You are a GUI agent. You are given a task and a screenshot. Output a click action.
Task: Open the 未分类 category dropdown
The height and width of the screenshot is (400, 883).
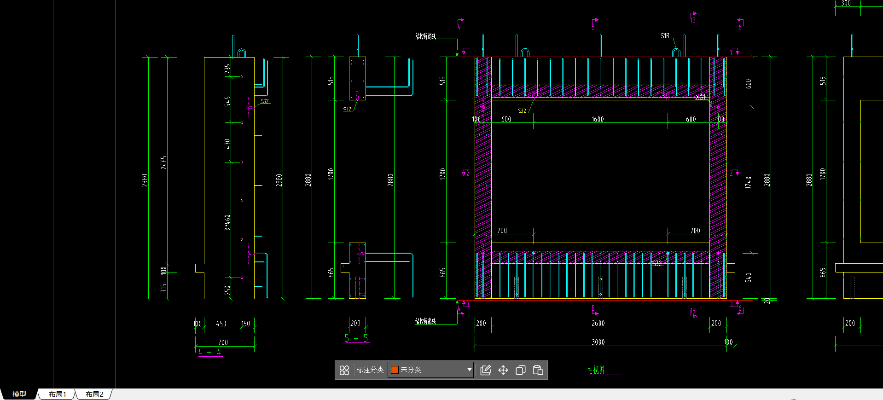[x=431, y=370]
